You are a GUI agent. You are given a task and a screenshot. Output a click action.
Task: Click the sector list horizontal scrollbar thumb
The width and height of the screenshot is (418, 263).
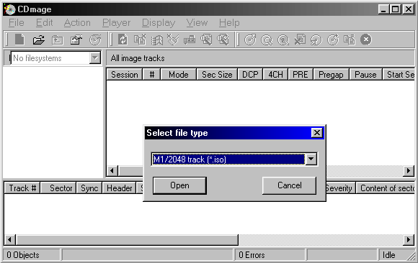coord(127,239)
